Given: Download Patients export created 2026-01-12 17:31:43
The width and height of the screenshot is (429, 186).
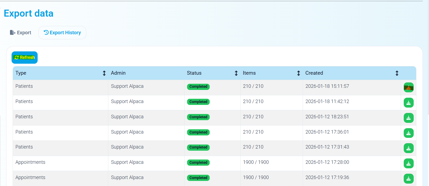Looking at the screenshot, I should pos(408,148).
